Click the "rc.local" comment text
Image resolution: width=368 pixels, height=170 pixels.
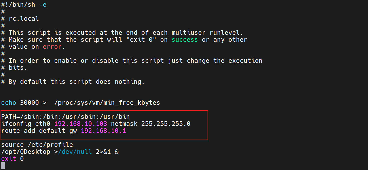click(24, 19)
